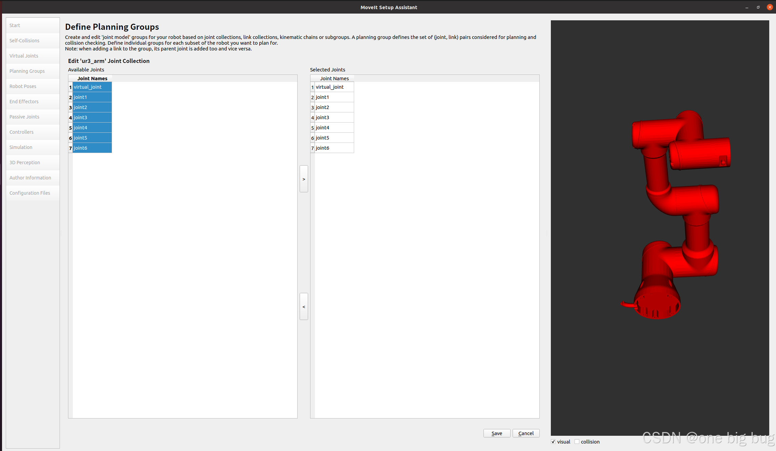776x451 pixels.
Task: Maximize the MoveIt Setup Assistant window
Action: click(758, 7)
